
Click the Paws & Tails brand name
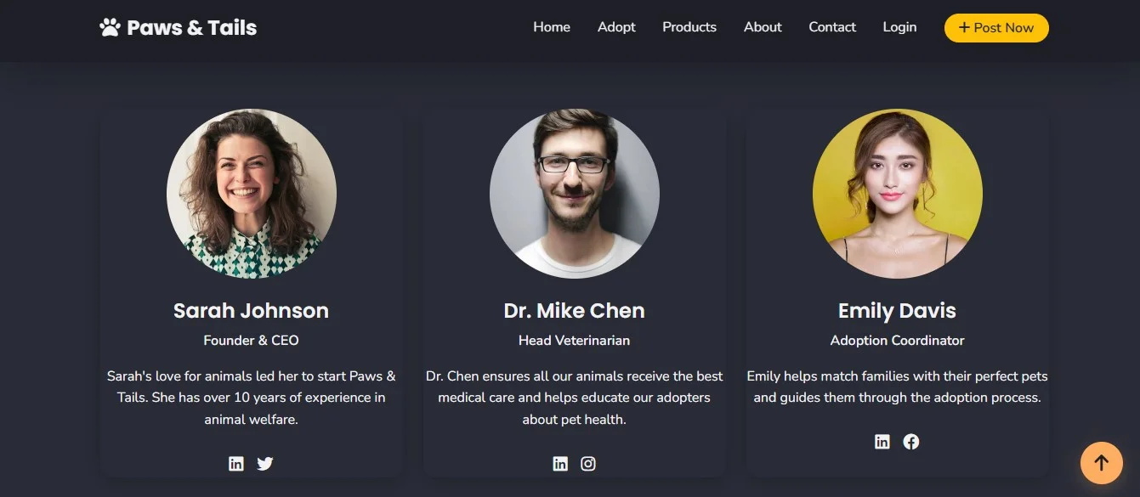191,28
